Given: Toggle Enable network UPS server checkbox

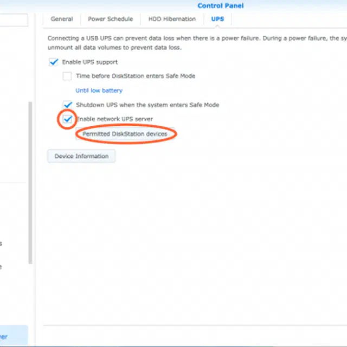Looking at the screenshot, I should click(x=67, y=119).
